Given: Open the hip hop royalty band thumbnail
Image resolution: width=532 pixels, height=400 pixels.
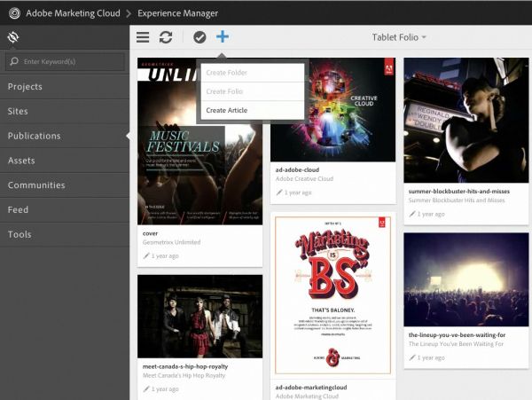Looking at the screenshot, I should (199, 317).
